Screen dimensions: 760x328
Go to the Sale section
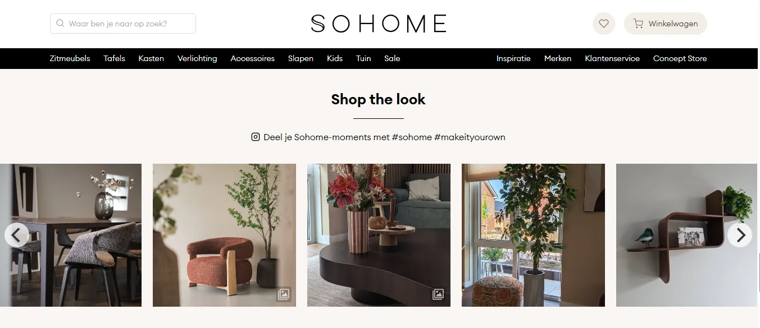click(392, 58)
